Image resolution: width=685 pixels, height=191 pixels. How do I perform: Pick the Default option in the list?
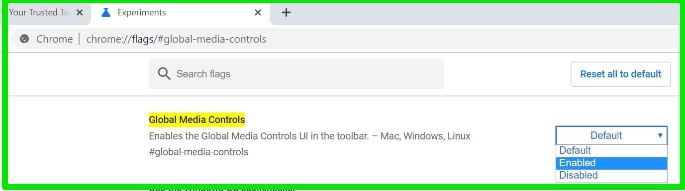[611, 150]
